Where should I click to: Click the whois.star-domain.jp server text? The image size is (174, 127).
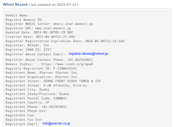(x=73, y=24)
